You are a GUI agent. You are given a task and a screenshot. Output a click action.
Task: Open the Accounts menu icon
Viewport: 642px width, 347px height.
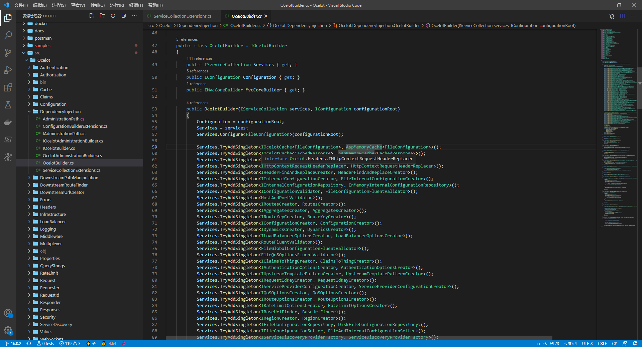(8, 313)
